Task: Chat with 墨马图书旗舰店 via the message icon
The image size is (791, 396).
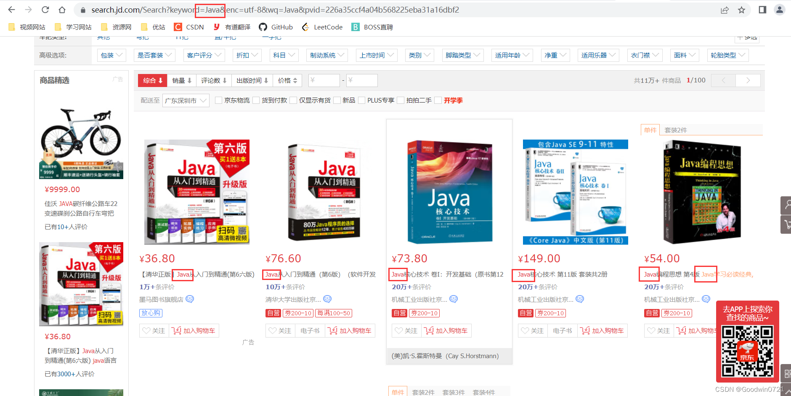Action: [190, 299]
